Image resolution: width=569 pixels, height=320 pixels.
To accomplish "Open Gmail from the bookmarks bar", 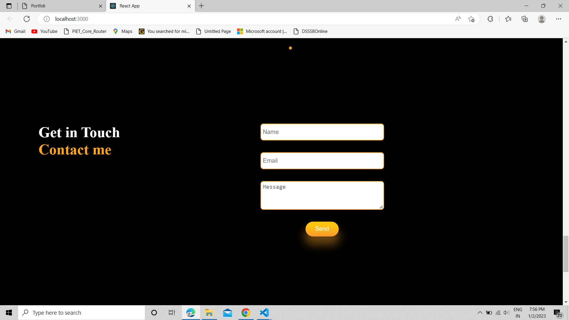I will tap(15, 31).
